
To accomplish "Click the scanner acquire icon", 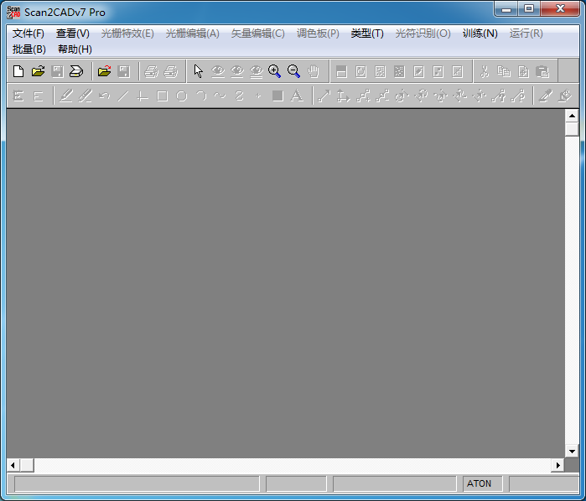I will point(76,71).
